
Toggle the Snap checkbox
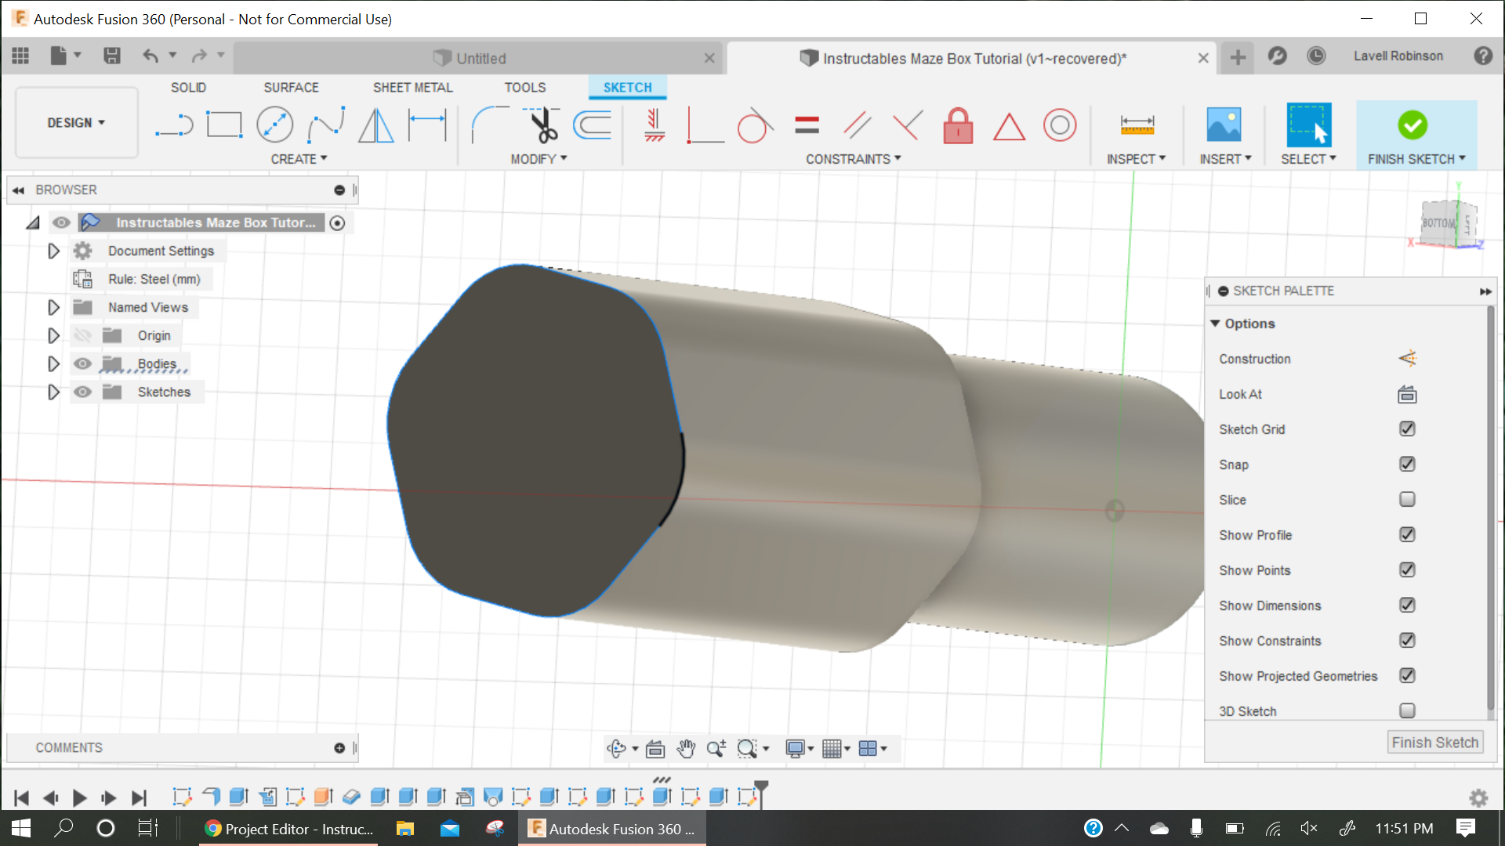[1407, 465]
